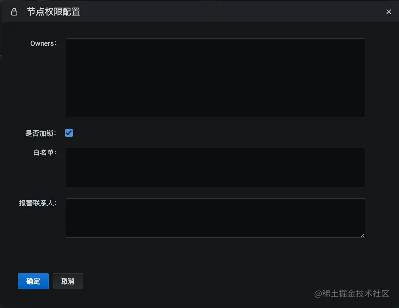Click the 报警联系人 field label
The height and width of the screenshot is (308, 399).
[38, 203]
